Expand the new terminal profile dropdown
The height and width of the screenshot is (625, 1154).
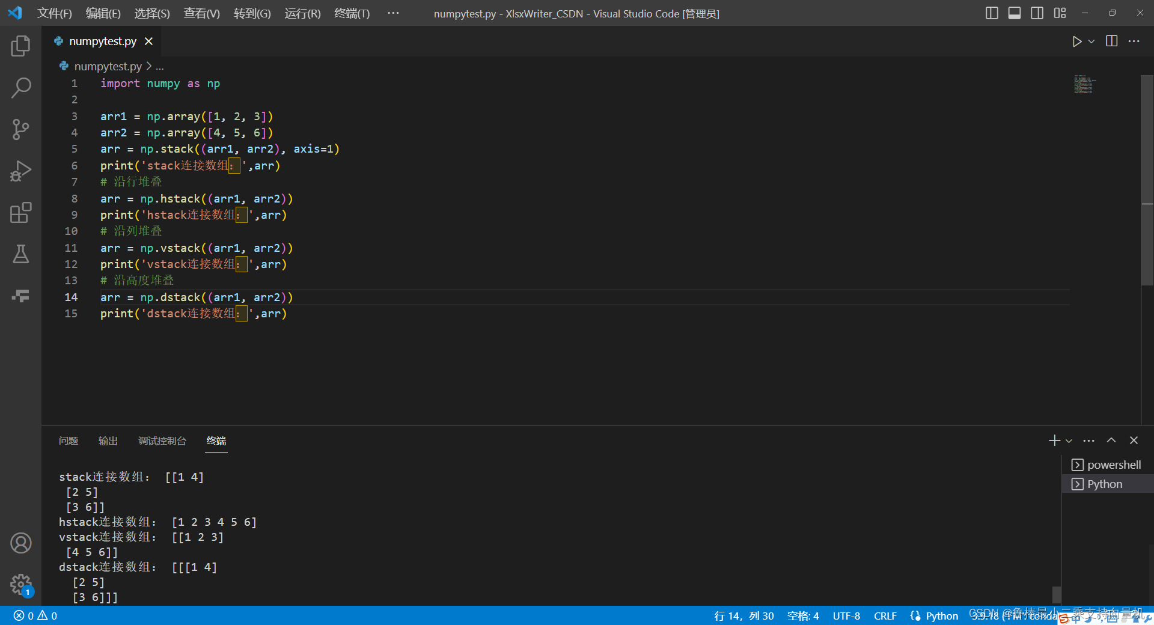(1069, 441)
